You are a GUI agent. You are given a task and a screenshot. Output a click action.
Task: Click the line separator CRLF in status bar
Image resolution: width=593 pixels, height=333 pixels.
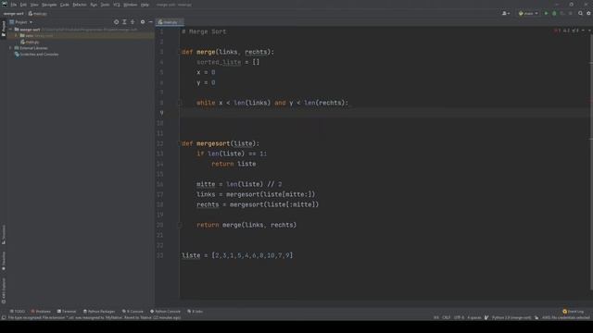(x=447, y=317)
